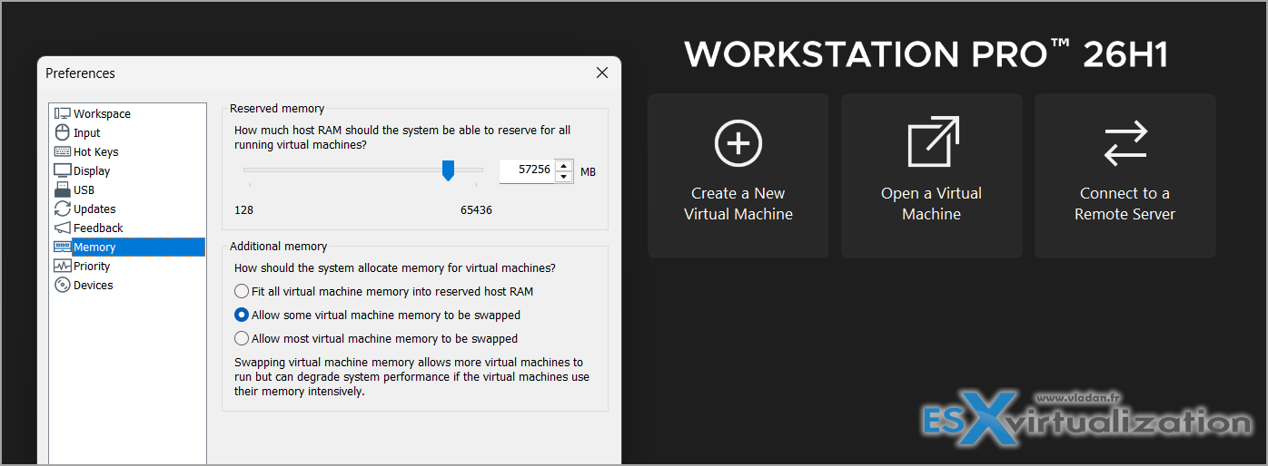Click the Updates refresh arrows icon
Image resolution: width=1268 pixels, height=466 pixels.
[62, 209]
